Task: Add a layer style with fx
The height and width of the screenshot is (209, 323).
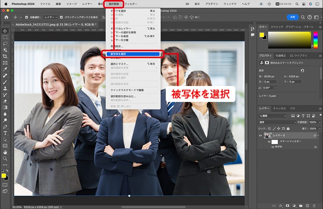Action: click(280, 206)
